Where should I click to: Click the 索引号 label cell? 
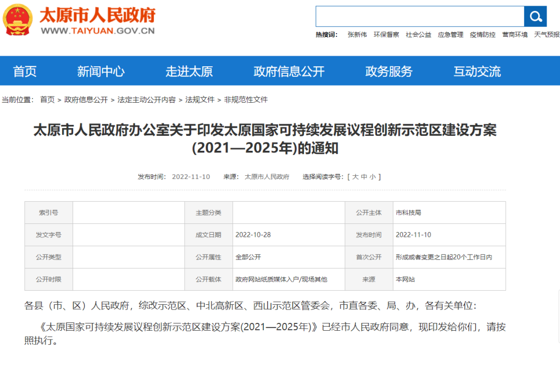click(49, 213)
